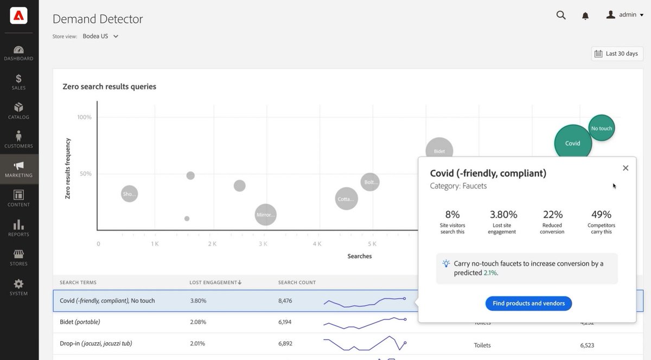Open the Sales section
This screenshot has width=651, height=360.
[x=19, y=82]
